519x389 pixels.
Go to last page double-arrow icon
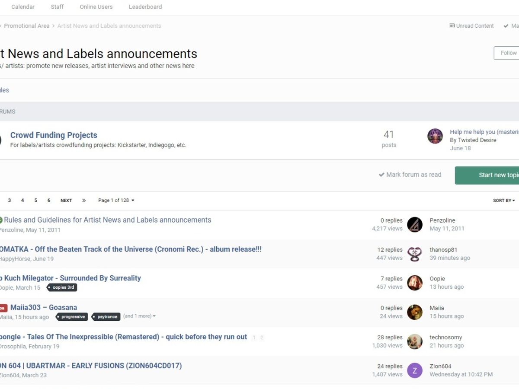coord(84,201)
